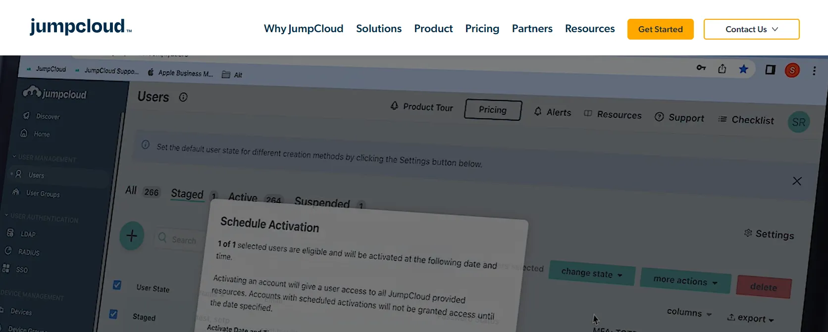The image size is (828, 332).
Task: Open the Checklist
Action: pyautogui.click(x=746, y=120)
